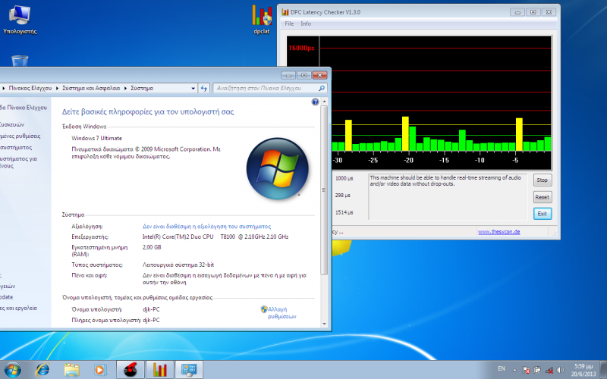Click Show Desktop strip at taskbar end
Screen dimensions: 607x379
(x=604, y=370)
